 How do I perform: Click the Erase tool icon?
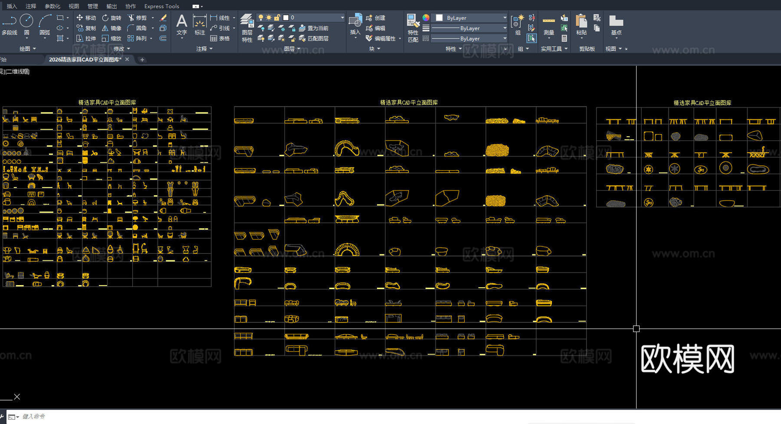pos(163,18)
